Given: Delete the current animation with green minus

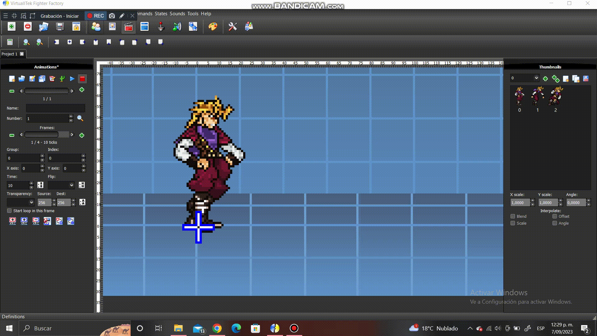Looking at the screenshot, I should coord(12,91).
